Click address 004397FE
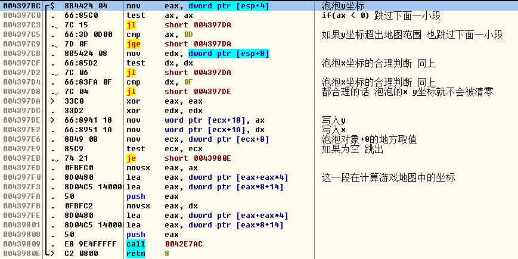 [21, 216]
